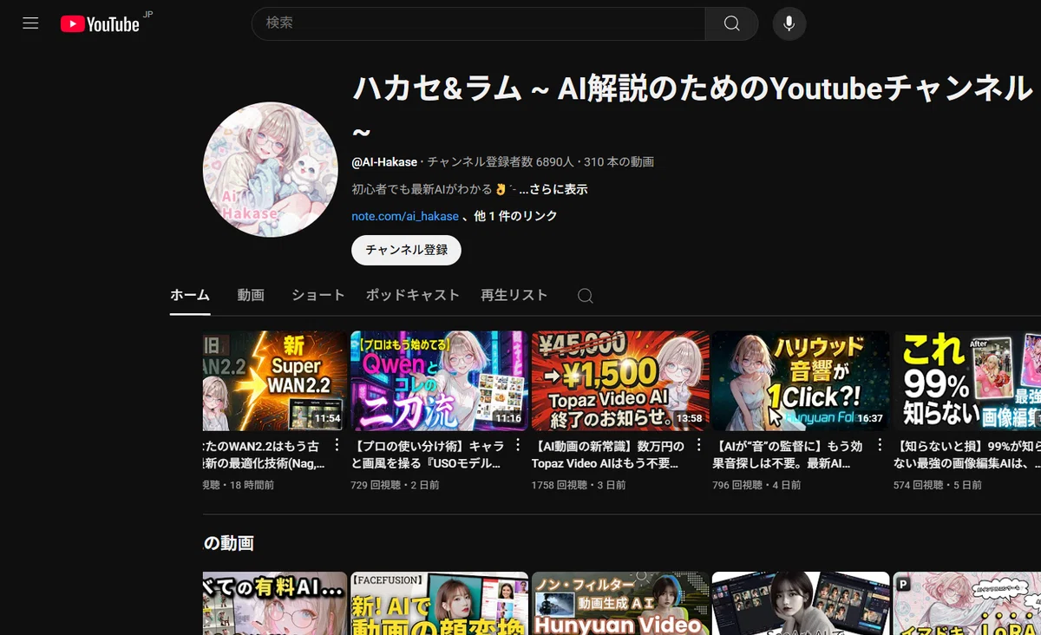
Task: Open the hamburger guide menu
Action: [30, 23]
